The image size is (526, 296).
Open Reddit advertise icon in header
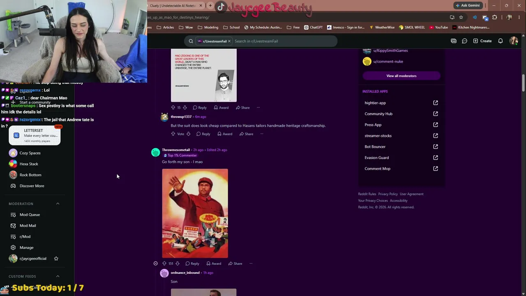454,41
